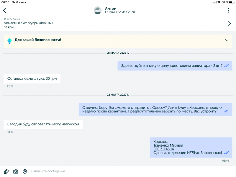Open the three-dot options menu
The width and height of the screenshot is (236, 177).
point(228,10)
